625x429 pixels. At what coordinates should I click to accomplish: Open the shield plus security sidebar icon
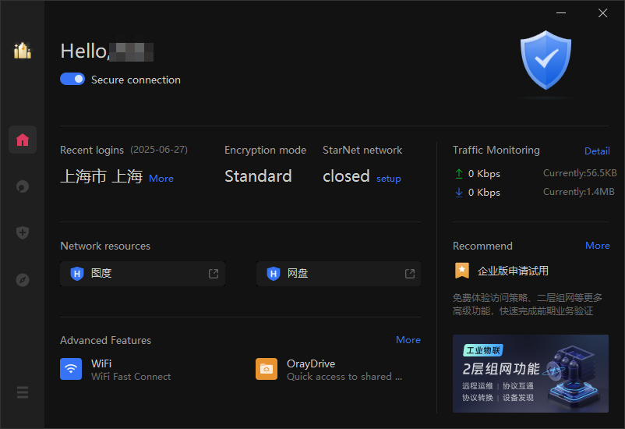click(23, 232)
